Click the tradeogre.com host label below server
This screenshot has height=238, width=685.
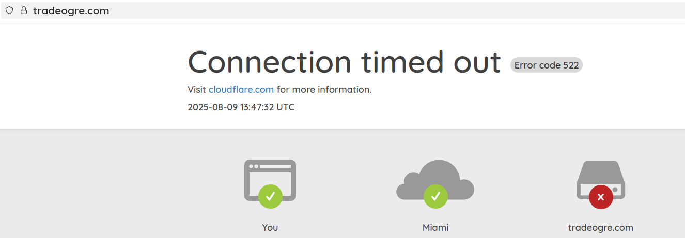[x=601, y=227]
